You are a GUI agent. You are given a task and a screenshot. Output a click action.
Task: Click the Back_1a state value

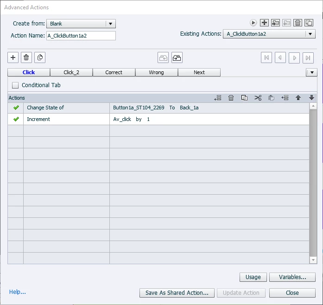pyautogui.click(x=189, y=108)
